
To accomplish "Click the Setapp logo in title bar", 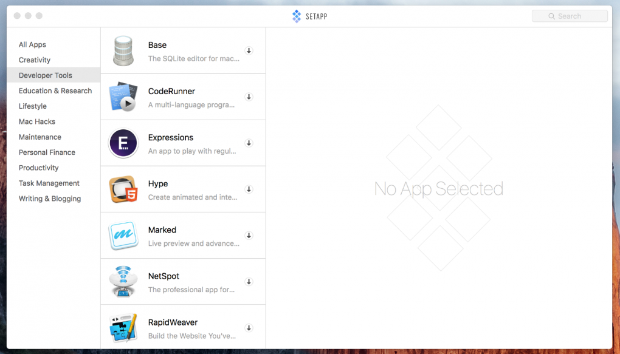I will pos(310,16).
